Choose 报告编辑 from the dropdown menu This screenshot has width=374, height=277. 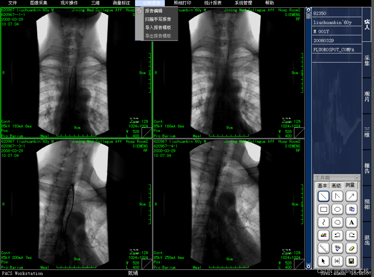(157, 11)
